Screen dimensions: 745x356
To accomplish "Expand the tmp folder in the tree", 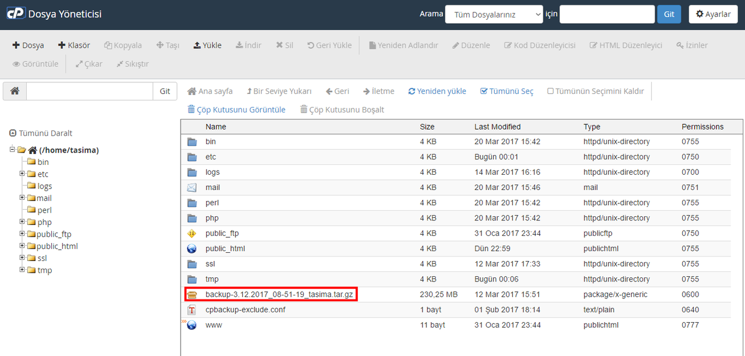I will click(x=22, y=270).
